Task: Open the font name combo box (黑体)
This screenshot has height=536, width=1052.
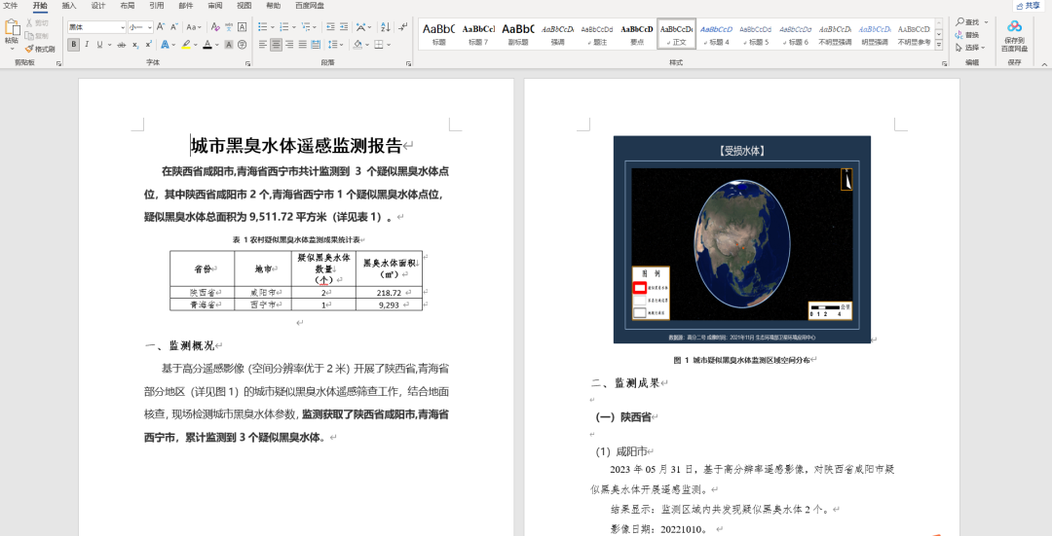Action: [96, 27]
